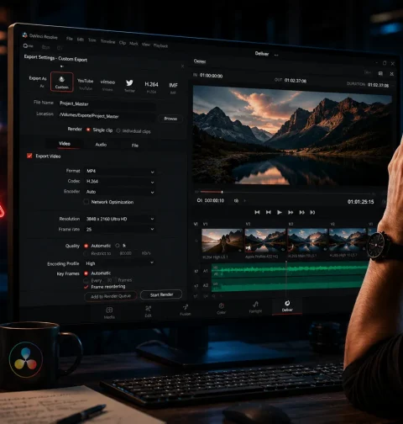Jump to last frame in transport controls
Viewport: 403px width, 424px height.
point(312,212)
